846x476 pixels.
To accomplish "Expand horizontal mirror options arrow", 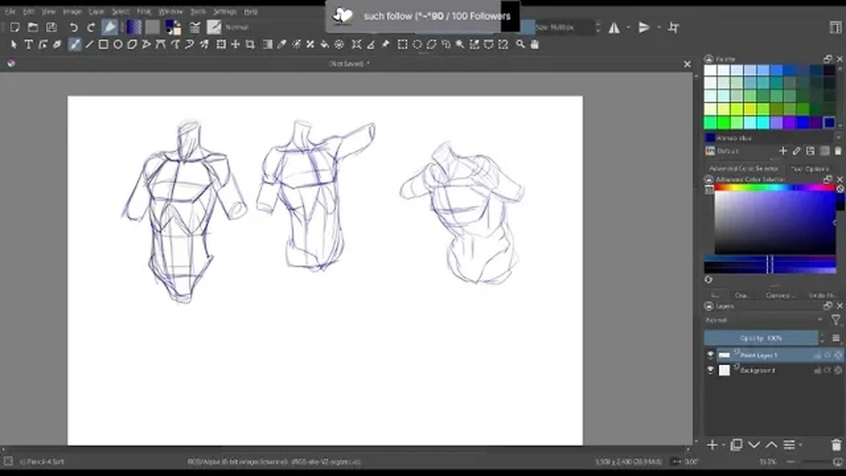I will coord(628,27).
